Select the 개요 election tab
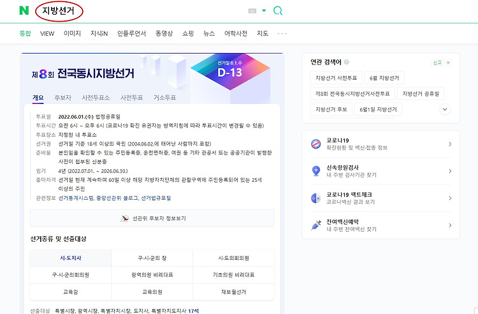This screenshot has height=314, width=478. (38, 98)
